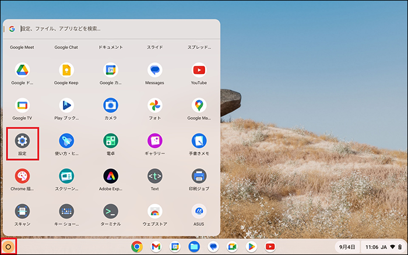The height and width of the screenshot is (255, 408).
Task: Open Gmail from the shelf
Action: coord(156,247)
